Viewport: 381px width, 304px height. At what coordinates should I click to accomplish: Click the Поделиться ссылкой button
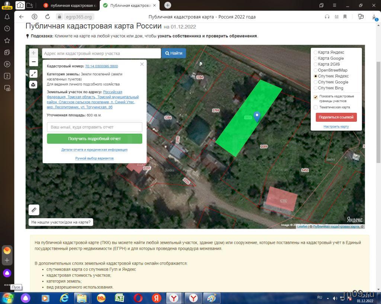pyautogui.click(x=336, y=117)
